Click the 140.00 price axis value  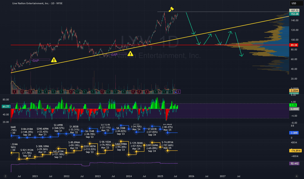[295, 20]
